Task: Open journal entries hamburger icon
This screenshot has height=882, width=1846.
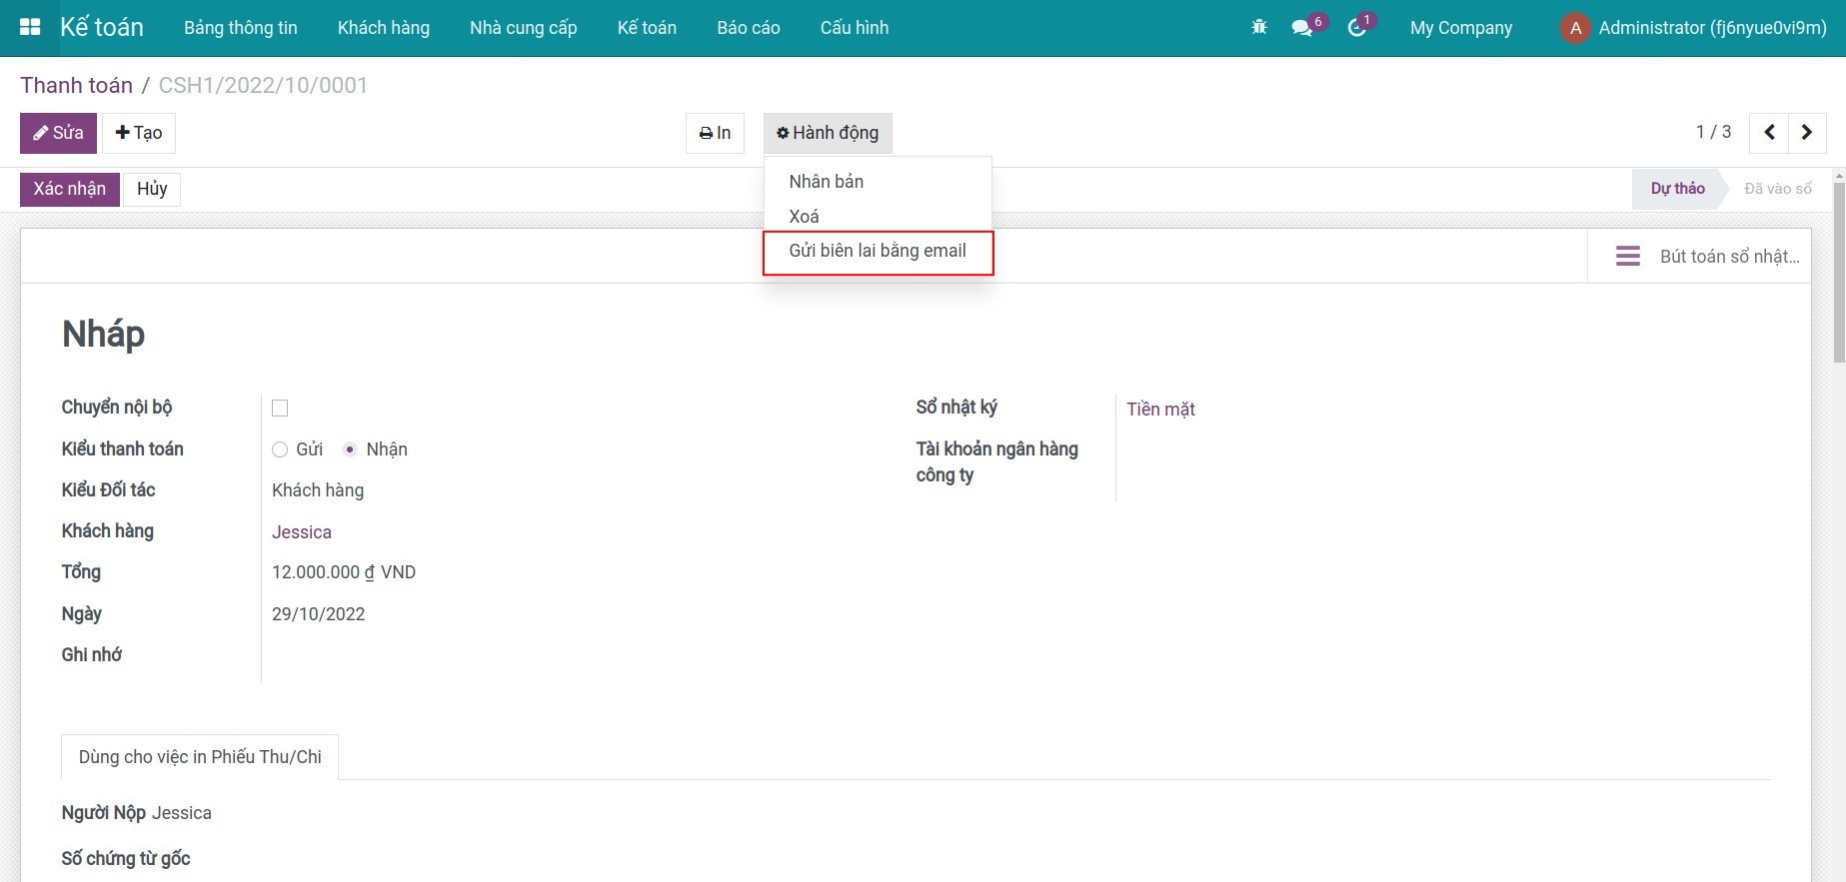Action: click(1627, 257)
